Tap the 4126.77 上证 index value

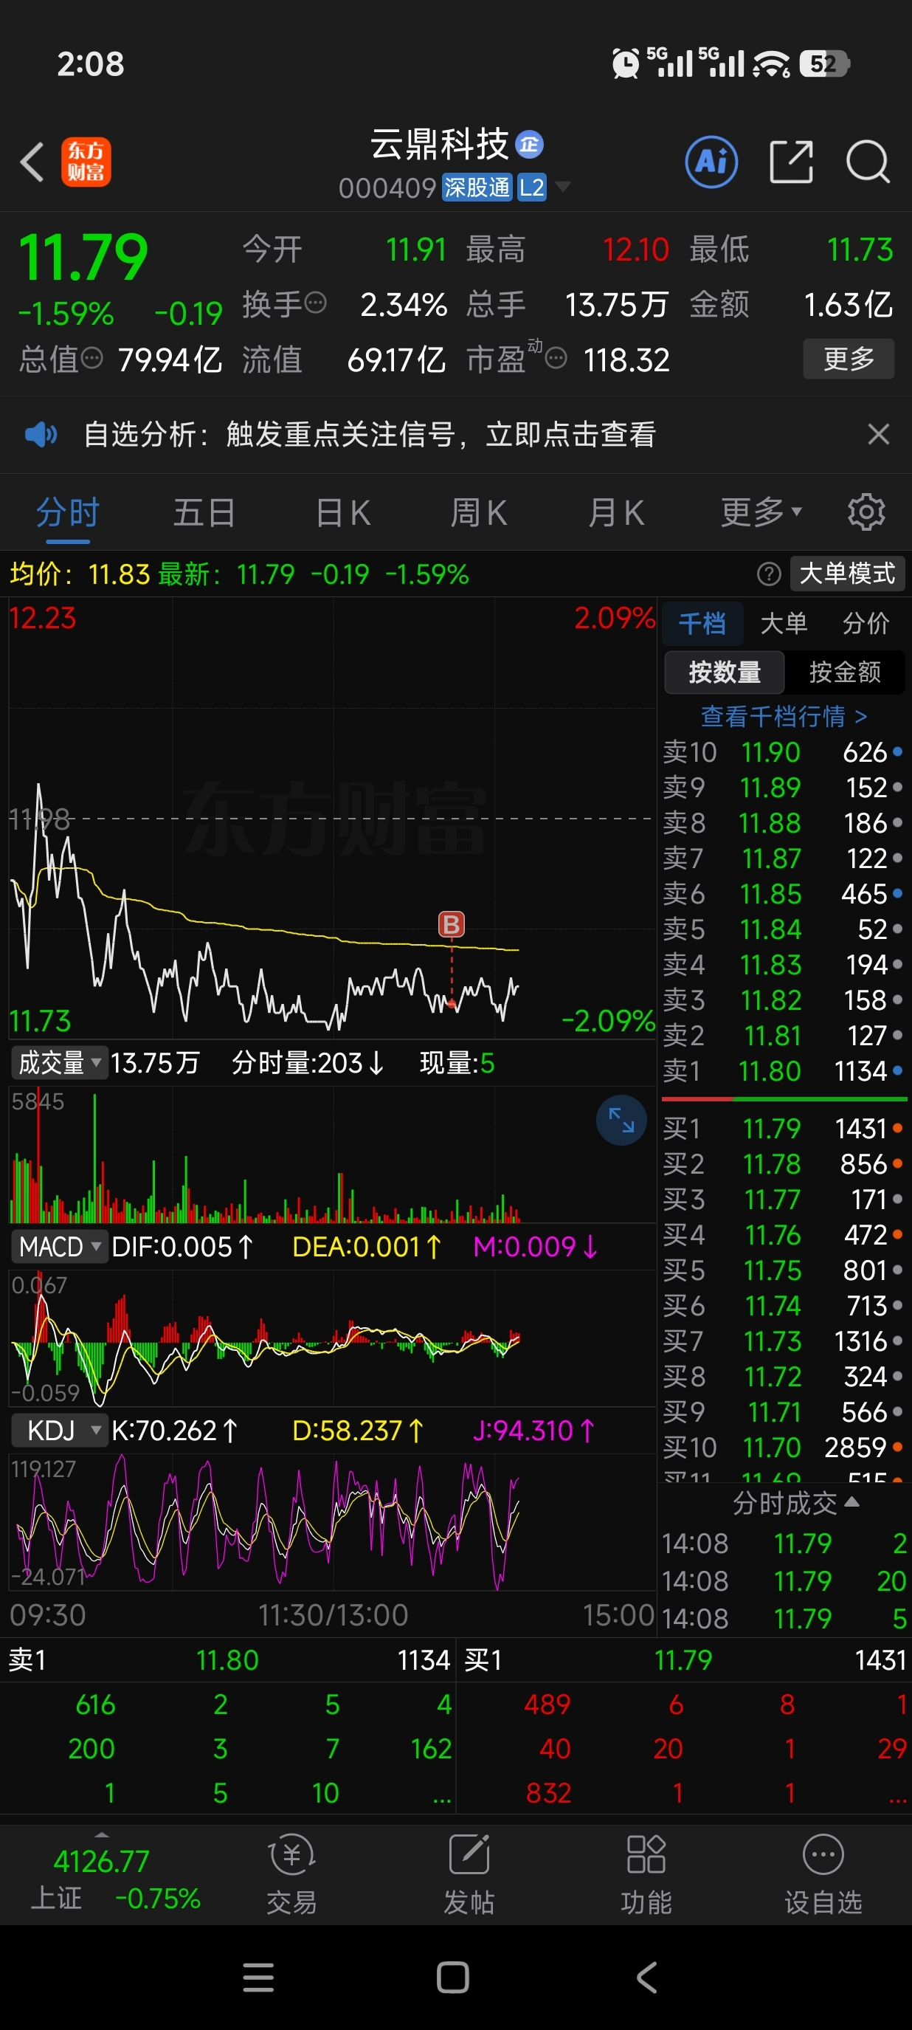(x=101, y=1862)
